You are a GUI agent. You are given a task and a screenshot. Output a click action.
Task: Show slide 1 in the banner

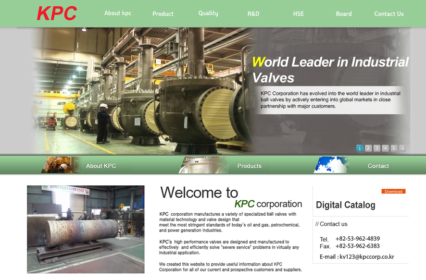[360, 148]
